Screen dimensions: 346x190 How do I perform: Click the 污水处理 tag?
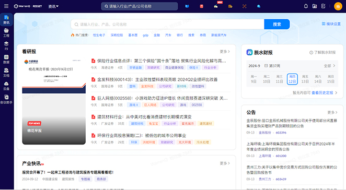[203, 142]
